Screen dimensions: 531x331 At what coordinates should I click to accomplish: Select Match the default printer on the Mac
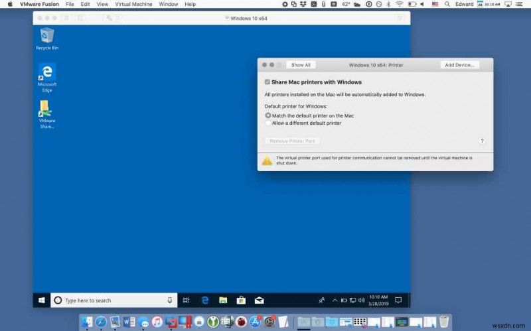pos(268,115)
